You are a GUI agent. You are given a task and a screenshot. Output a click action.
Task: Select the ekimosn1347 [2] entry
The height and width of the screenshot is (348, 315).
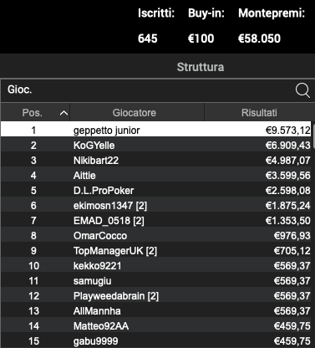click(155, 206)
